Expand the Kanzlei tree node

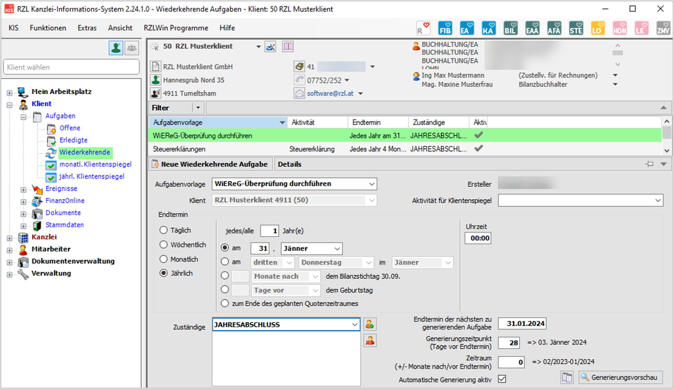click(x=9, y=238)
